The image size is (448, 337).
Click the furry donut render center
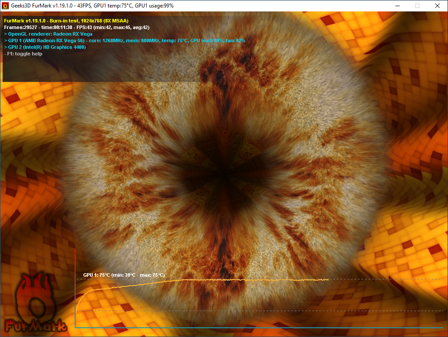click(x=225, y=173)
